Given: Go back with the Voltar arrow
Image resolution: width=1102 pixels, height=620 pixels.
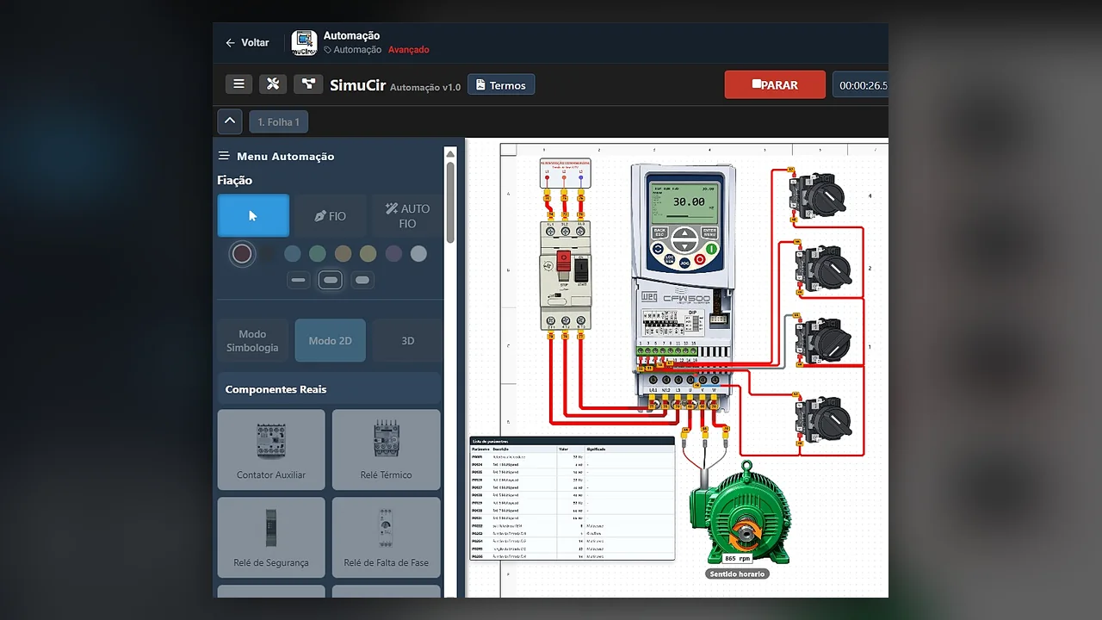Looking at the screenshot, I should (x=247, y=42).
